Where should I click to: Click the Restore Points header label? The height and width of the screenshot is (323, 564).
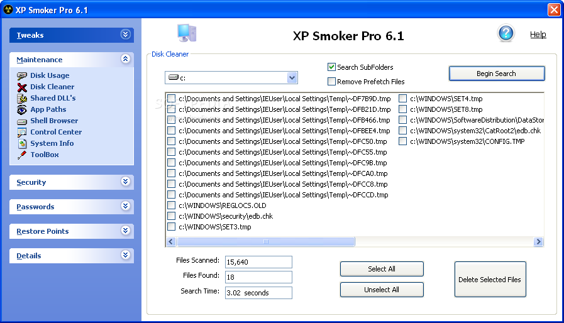click(x=43, y=231)
